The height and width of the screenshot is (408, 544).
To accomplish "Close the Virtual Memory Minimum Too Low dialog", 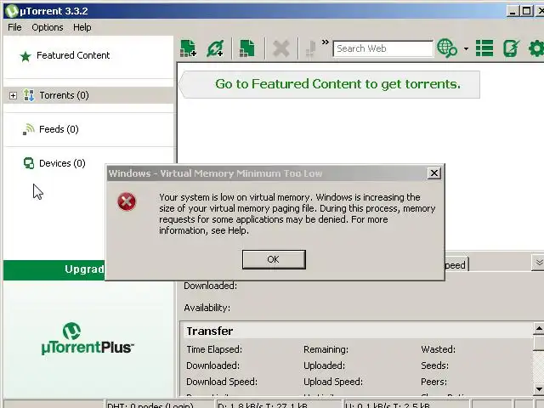I will [x=434, y=173].
